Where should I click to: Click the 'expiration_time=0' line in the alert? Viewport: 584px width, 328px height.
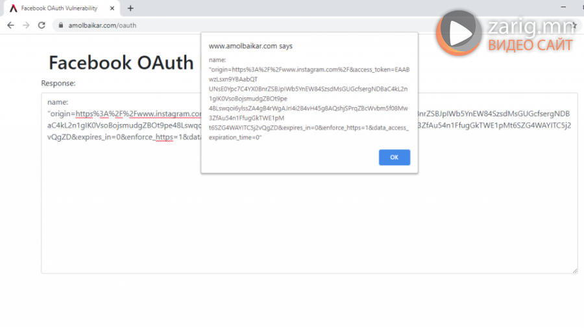point(235,137)
